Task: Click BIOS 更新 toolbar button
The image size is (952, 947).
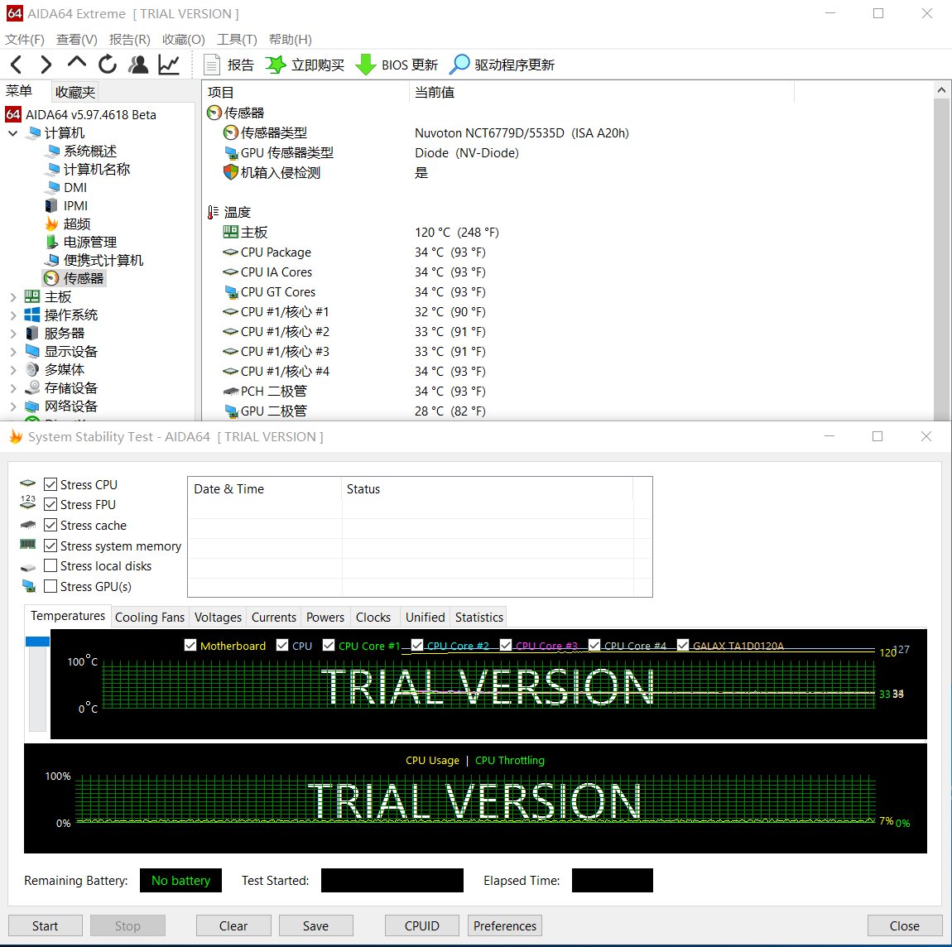Action: (x=397, y=65)
